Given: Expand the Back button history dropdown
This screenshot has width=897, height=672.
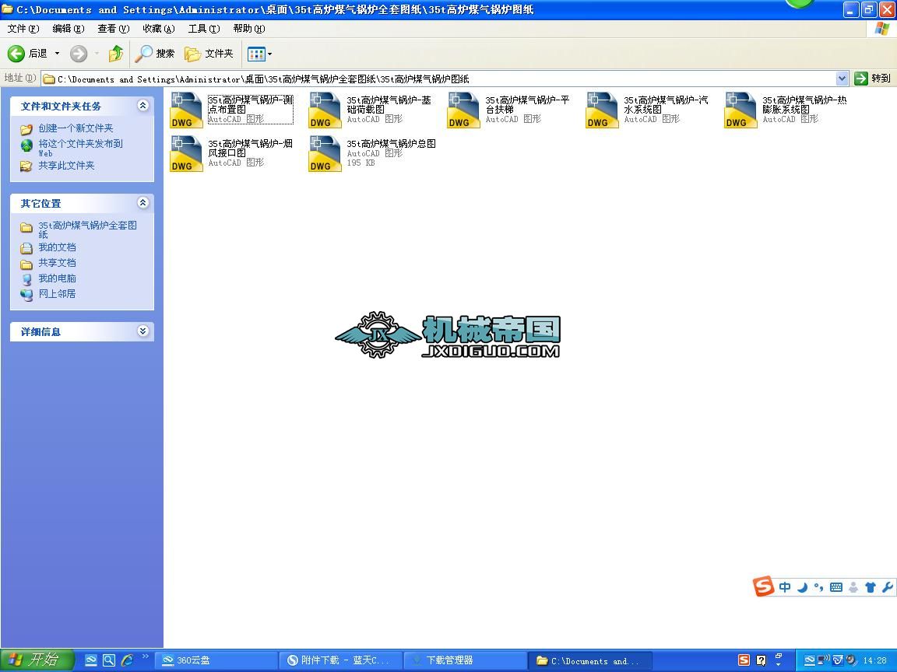Looking at the screenshot, I should pyautogui.click(x=57, y=54).
